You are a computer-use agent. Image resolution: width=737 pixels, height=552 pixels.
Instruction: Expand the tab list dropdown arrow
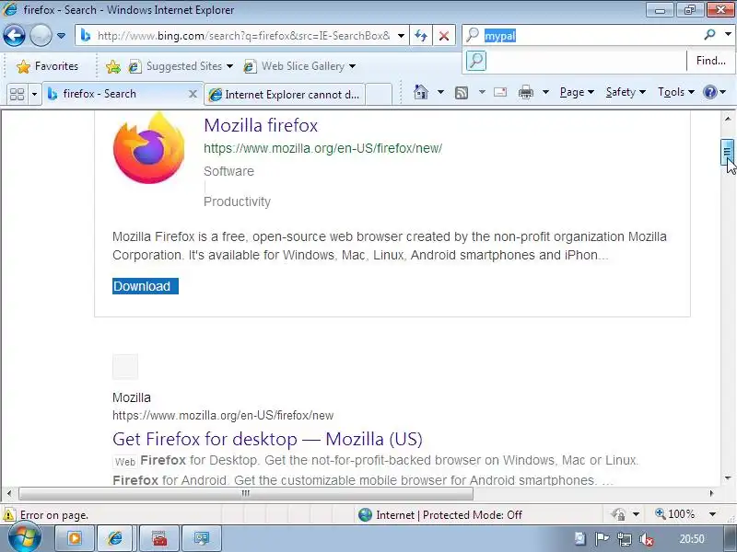[x=34, y=95]
